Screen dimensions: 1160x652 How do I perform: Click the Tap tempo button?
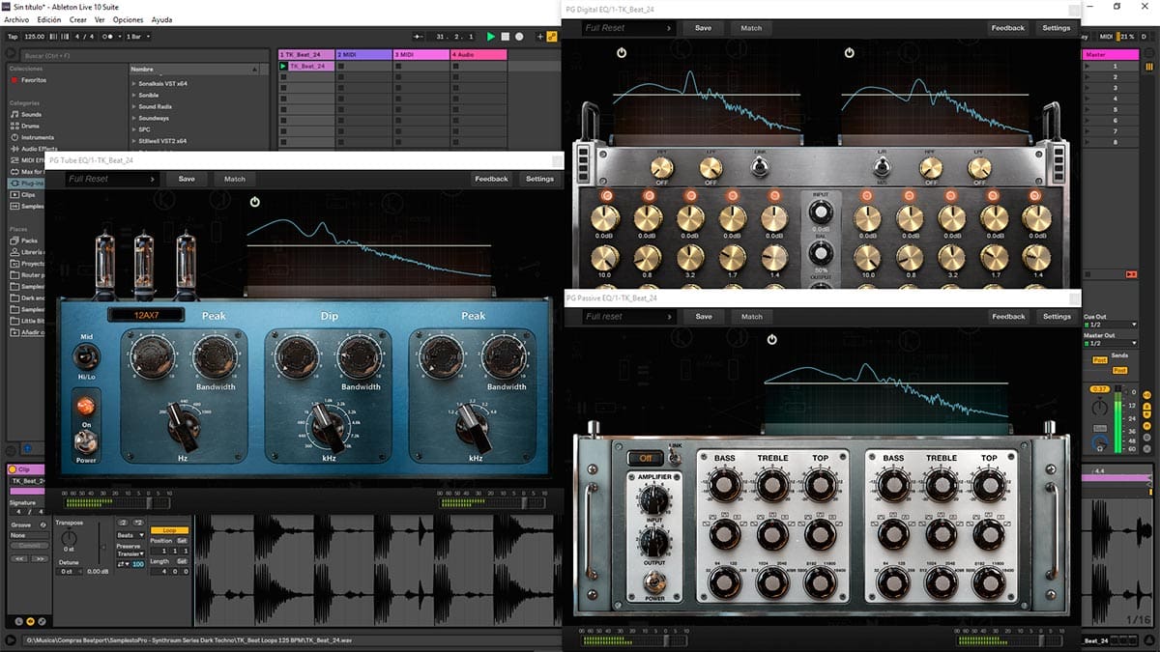click(x=13, y=37)
